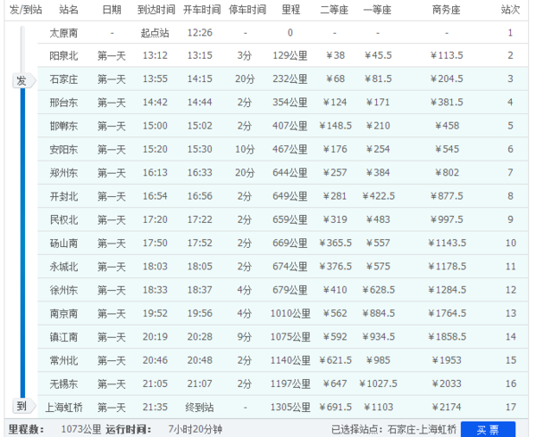536x437 pixels.
Task: Choose the 石家庄 station row
Action: pos(282,78)
